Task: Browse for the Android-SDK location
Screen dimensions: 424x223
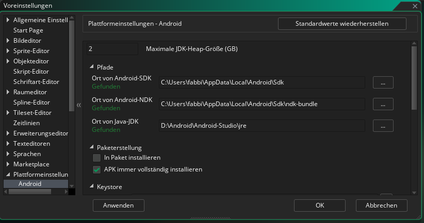Action: [x=383, y=82]
